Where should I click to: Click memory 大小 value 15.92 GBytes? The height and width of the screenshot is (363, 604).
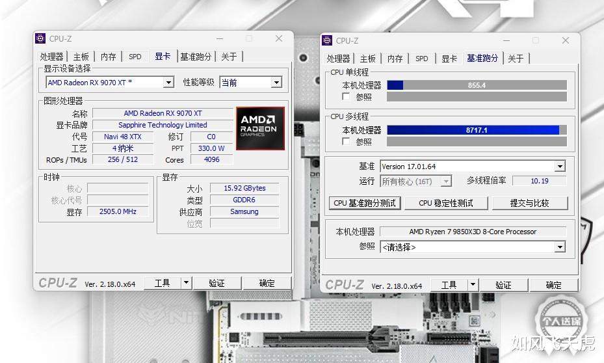point(244,188)
